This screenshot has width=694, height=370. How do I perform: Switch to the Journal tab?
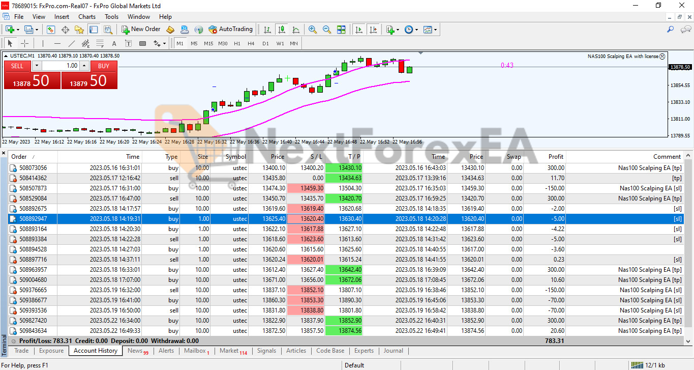[393, 351]
